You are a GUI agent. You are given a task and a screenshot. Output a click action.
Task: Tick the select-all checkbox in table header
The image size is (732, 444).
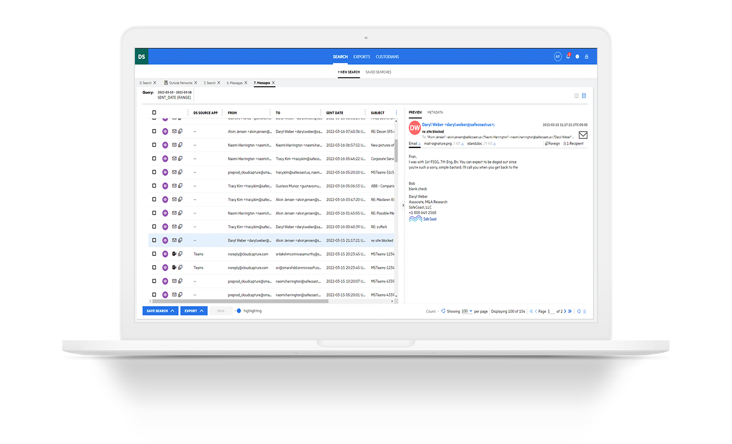pos(154,112)
